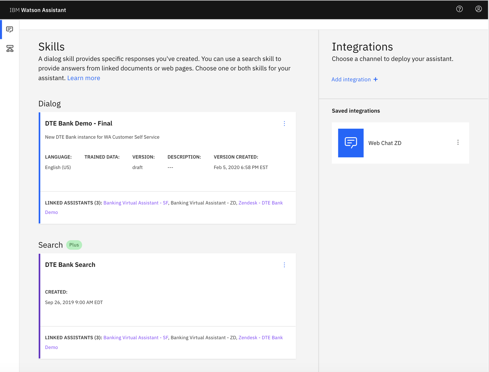The height and width of the screenshot is (372, 489).
Task: Click the plus icon beside Add integration
Action: (x=376, y=79)
